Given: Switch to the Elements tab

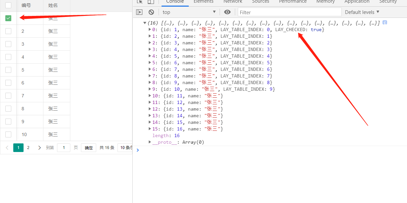Looking at the screenshot, I should point(203,2).
